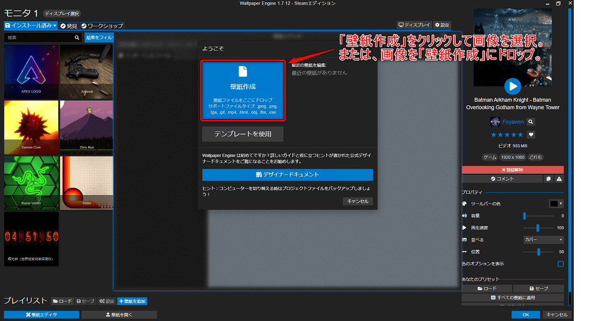The height and width of the screenshot is (321, 590).
Task: Click the playlist セーブ button
Action: coord(85,301)
